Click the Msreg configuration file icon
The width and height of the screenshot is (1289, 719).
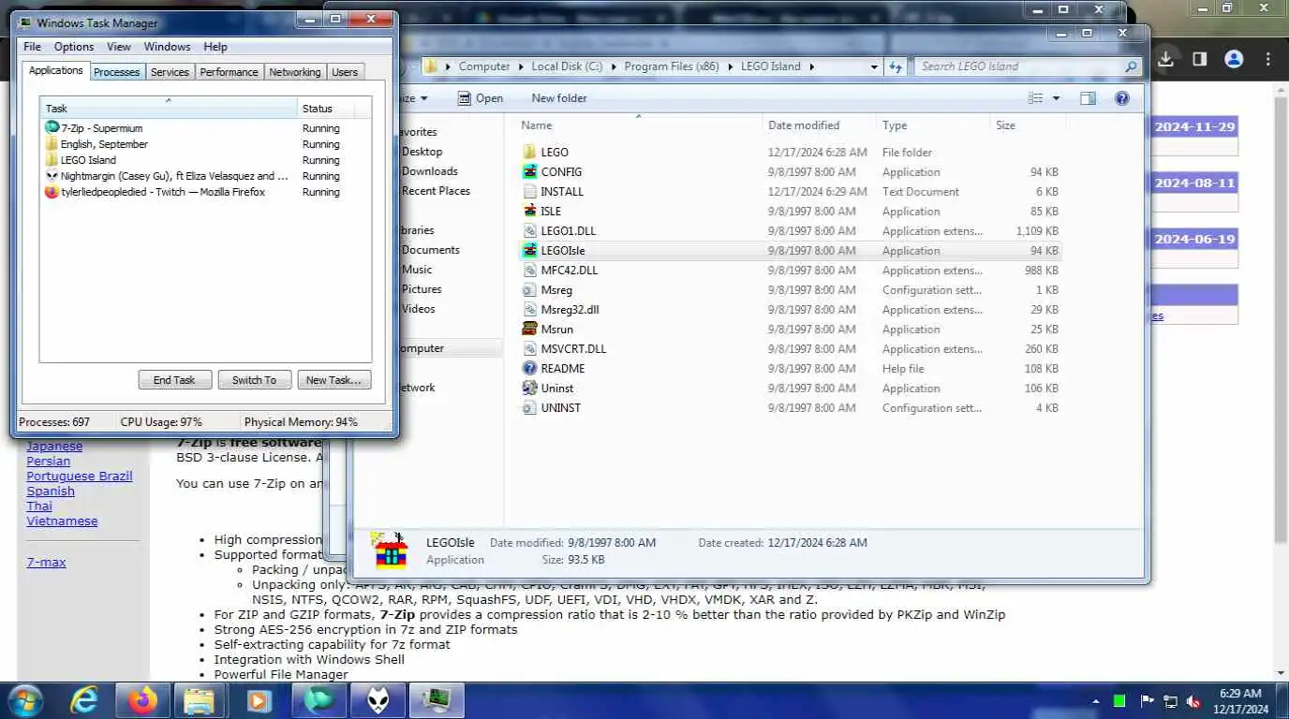pos(529,289)
